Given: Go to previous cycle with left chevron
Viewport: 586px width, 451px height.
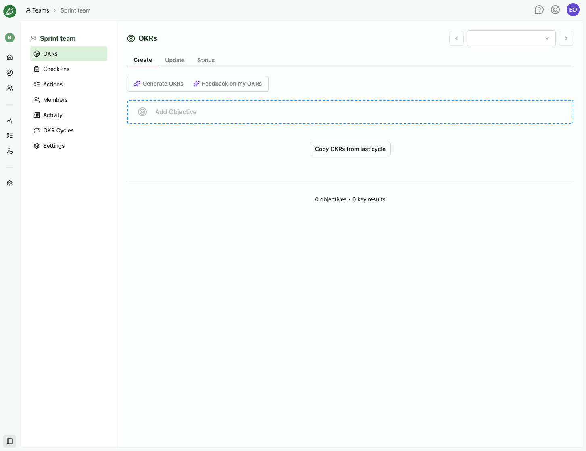Looking at the screenshot, I should click(x=457, y=38).
